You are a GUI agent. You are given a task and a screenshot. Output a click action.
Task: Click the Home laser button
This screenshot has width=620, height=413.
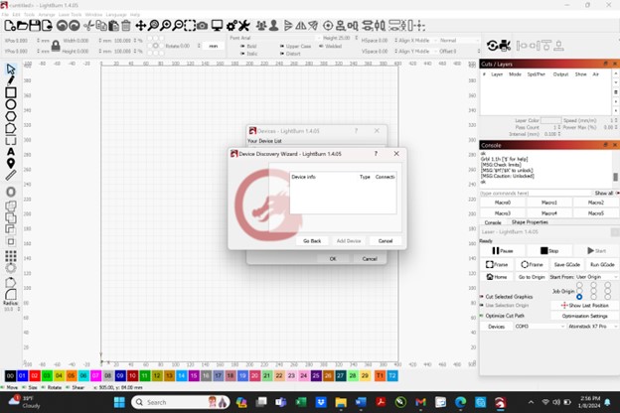pos(497,277)
